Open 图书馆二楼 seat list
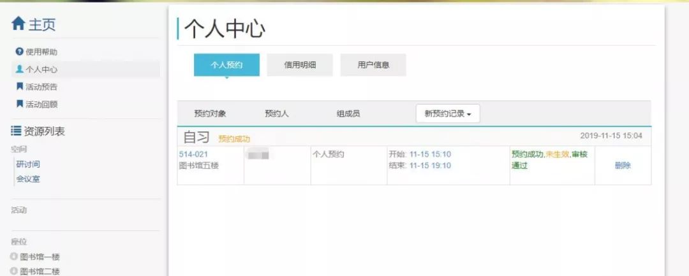 pos(40,272)
